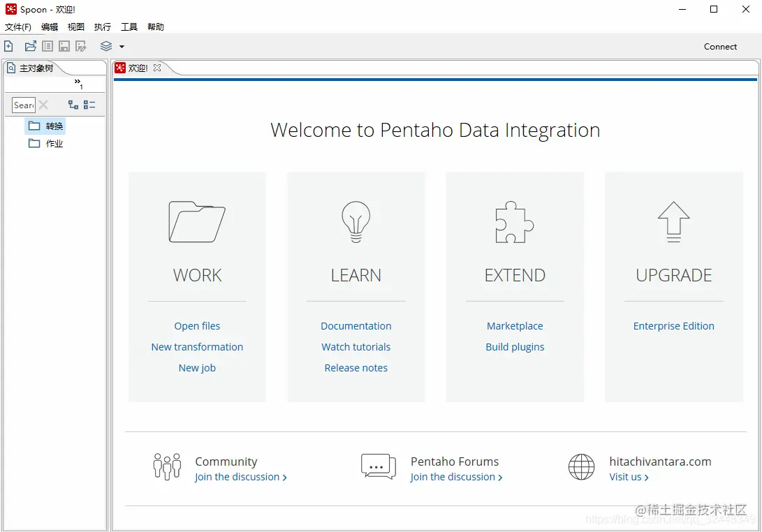This screenshot has height=532, width=762.
Task: Click the New file toolbar icon
Action: click(8, 46)
